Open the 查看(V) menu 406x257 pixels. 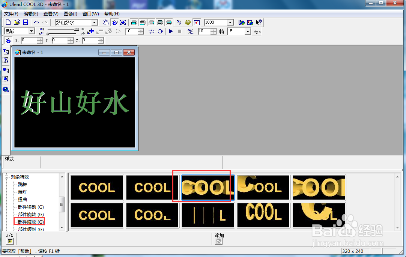[51, 14]
